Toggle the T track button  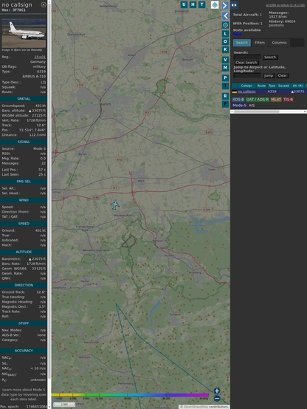click(201, 4)
